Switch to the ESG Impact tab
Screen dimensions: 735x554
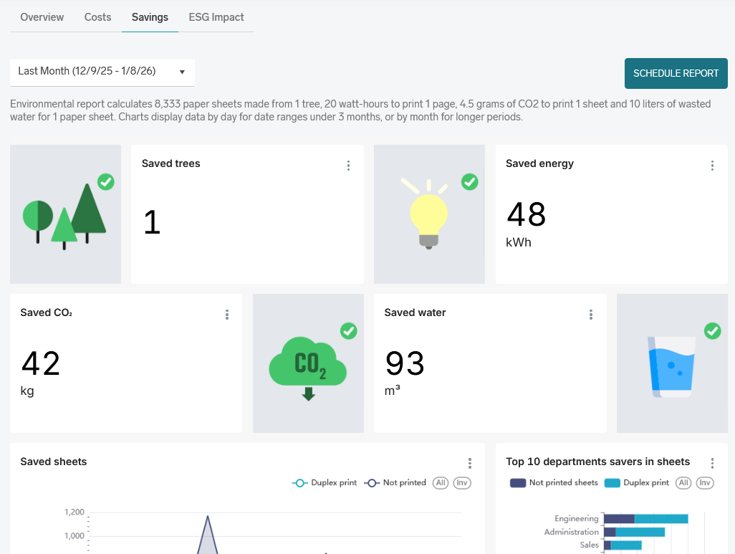pyautogui.click(x=216, y=17)
